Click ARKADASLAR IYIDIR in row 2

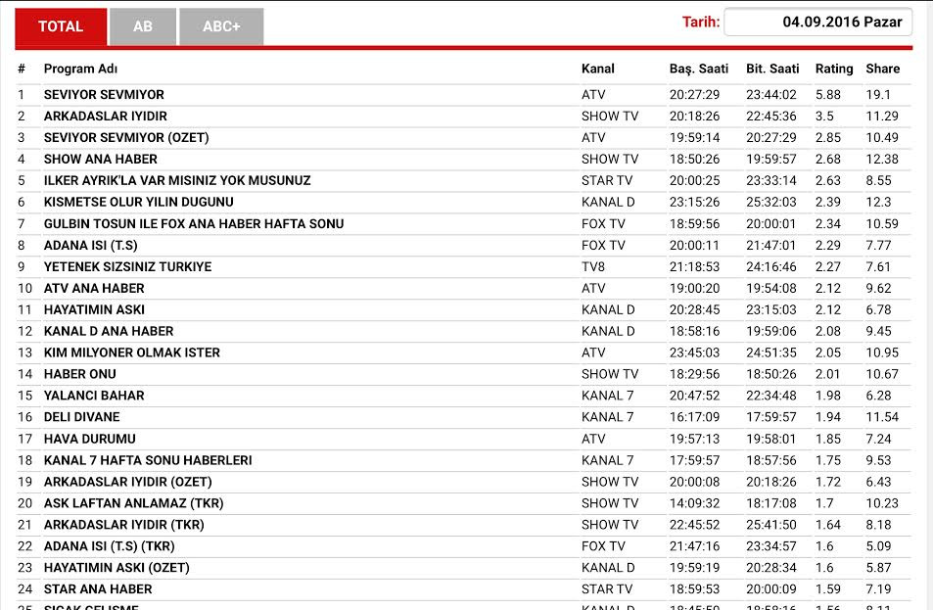[106, 117]
